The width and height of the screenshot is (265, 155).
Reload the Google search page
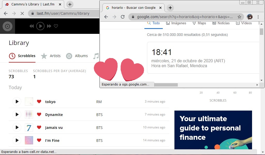click(123, 17)
